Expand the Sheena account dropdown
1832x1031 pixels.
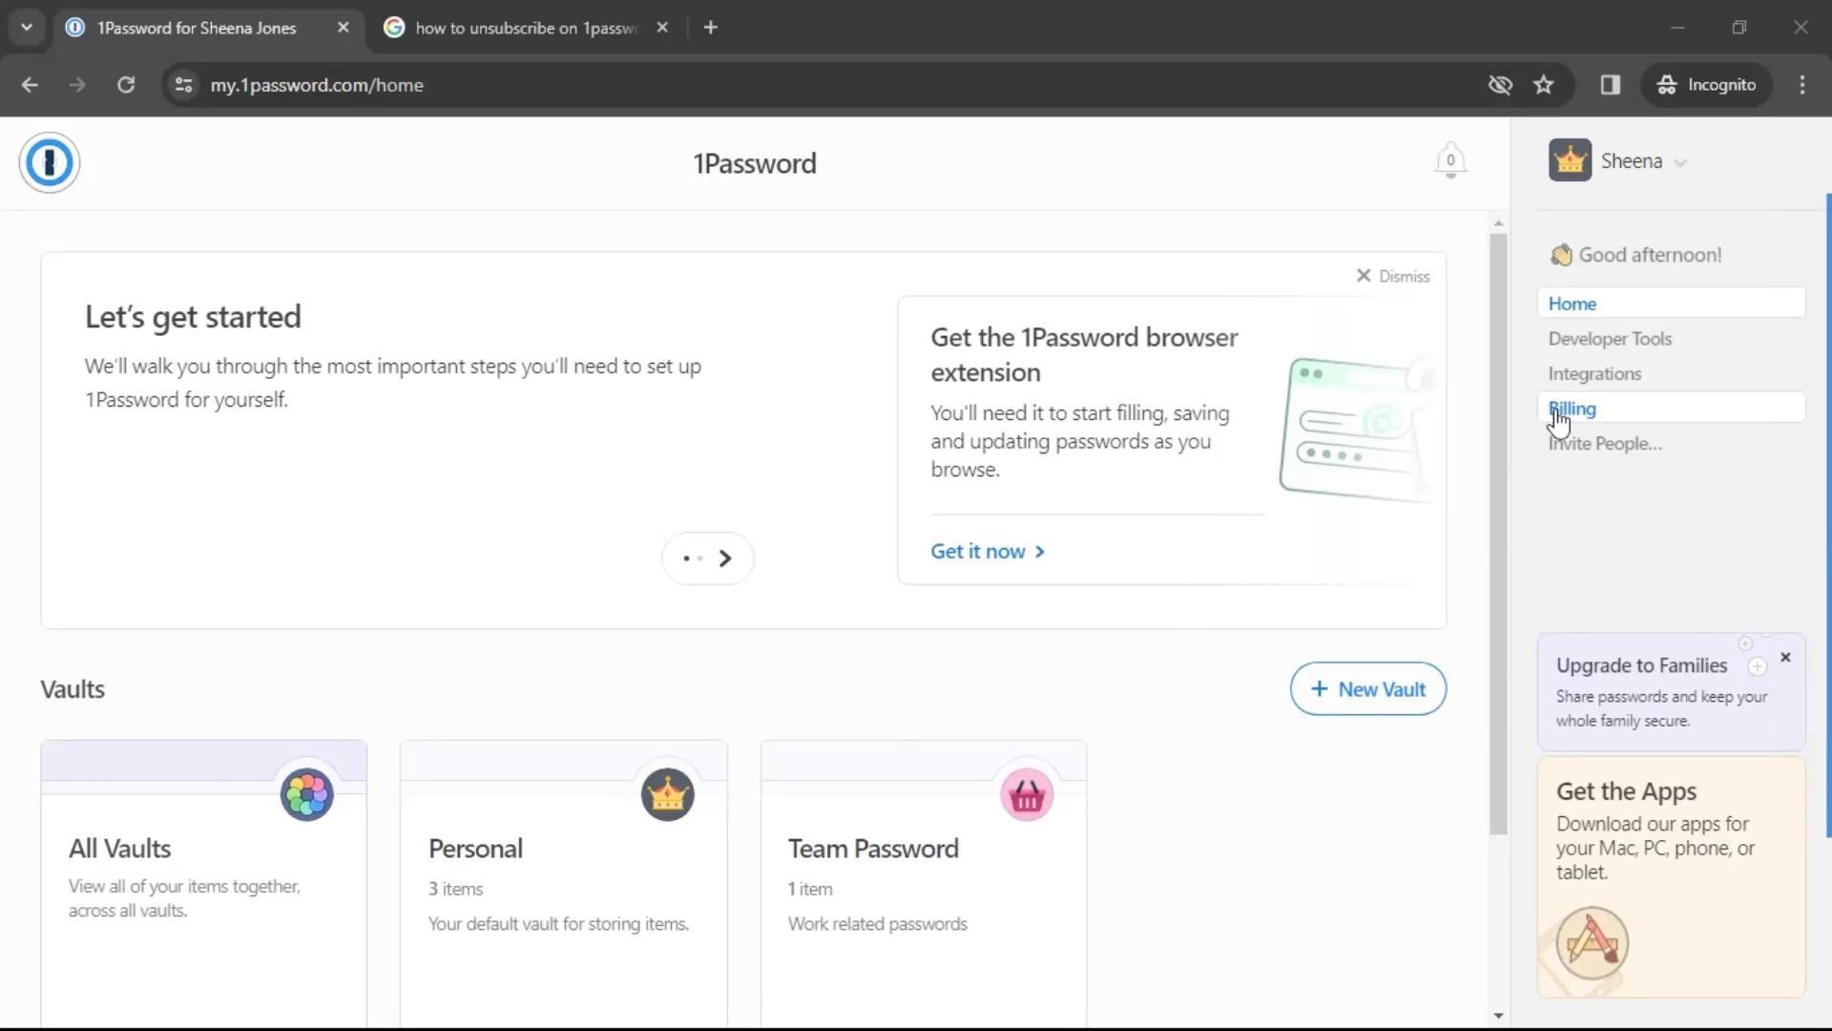pos(1679,162)
